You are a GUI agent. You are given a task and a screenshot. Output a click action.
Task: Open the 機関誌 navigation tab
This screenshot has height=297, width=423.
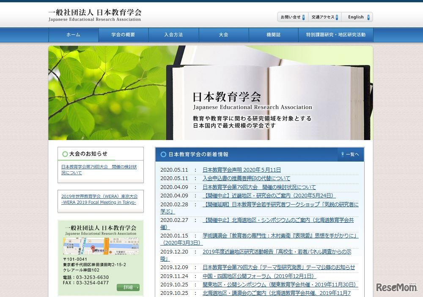click(x=274, y=35)
